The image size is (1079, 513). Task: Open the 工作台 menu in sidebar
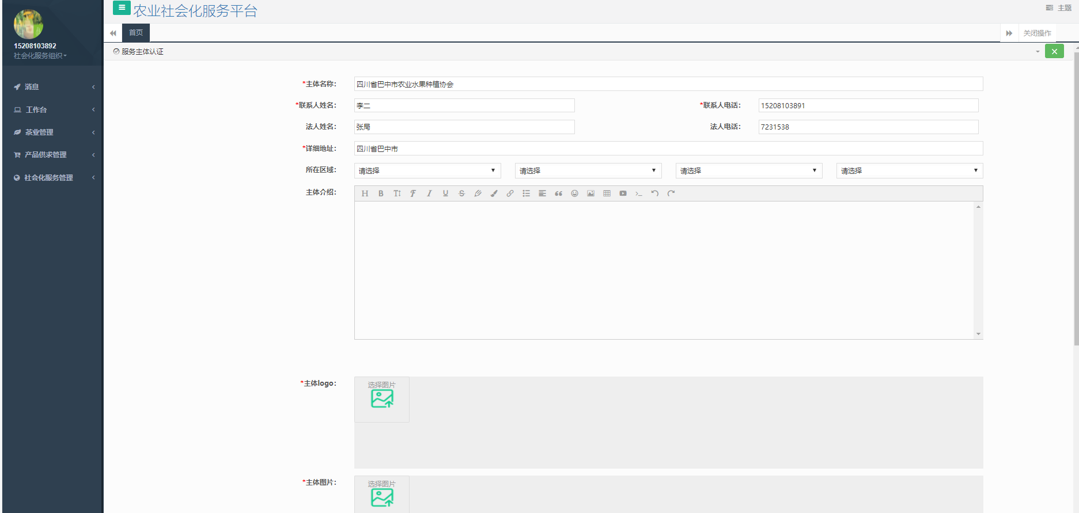pos(36,110)
